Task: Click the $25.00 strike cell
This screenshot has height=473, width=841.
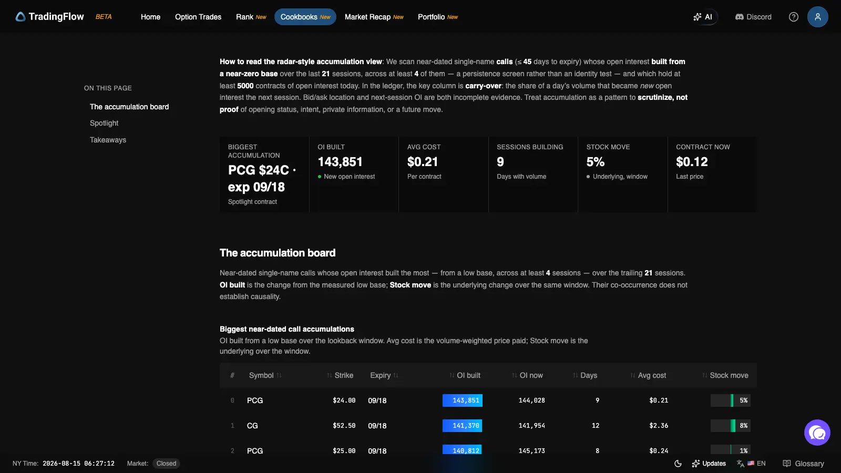Action: coord(344,450)
